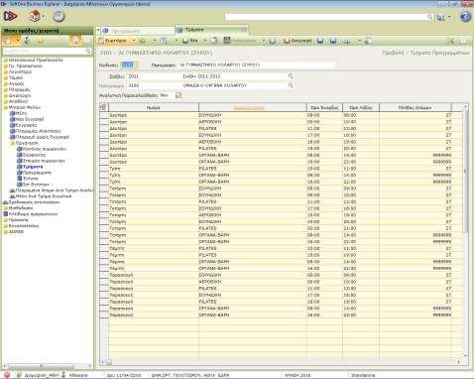Viewport: 474px width, 379px height.
Task: Click the Standalone status bar entry
Action: tap(363, 375)
